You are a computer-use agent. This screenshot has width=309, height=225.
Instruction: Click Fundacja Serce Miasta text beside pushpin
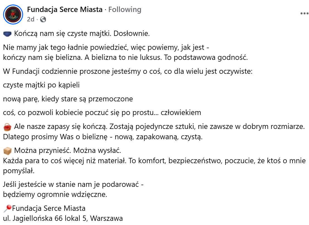tap(49, 208)
